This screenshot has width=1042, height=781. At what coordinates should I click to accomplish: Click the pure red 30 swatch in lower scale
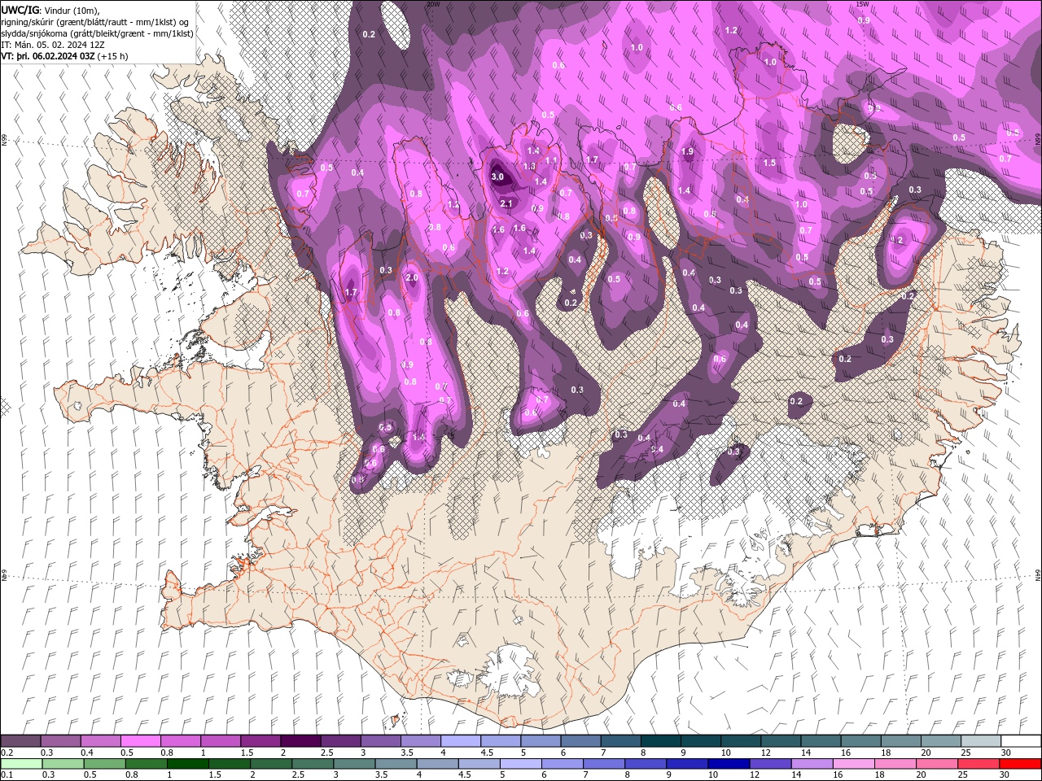point(1020,764)
